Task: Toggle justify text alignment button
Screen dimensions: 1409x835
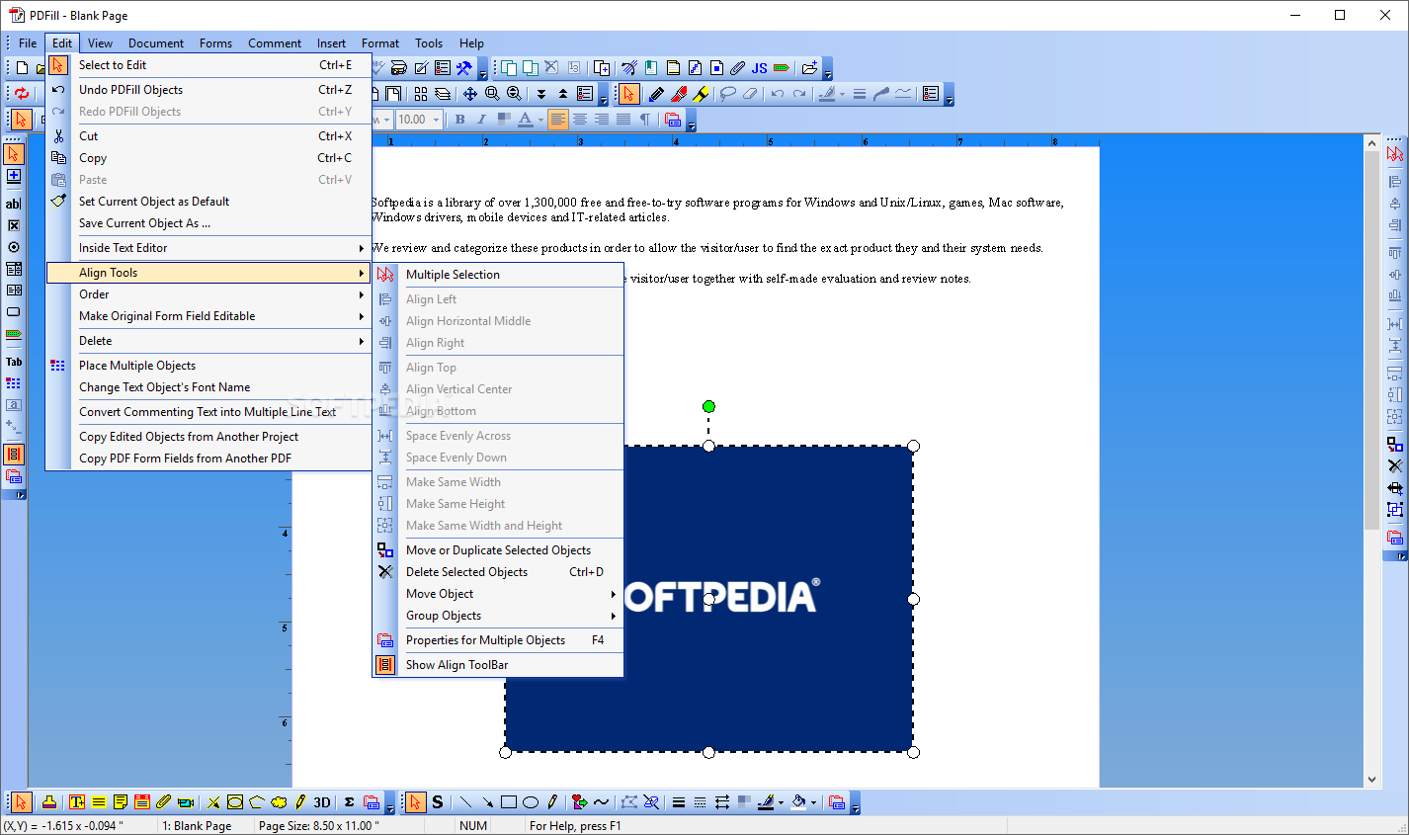Action: 623,120
